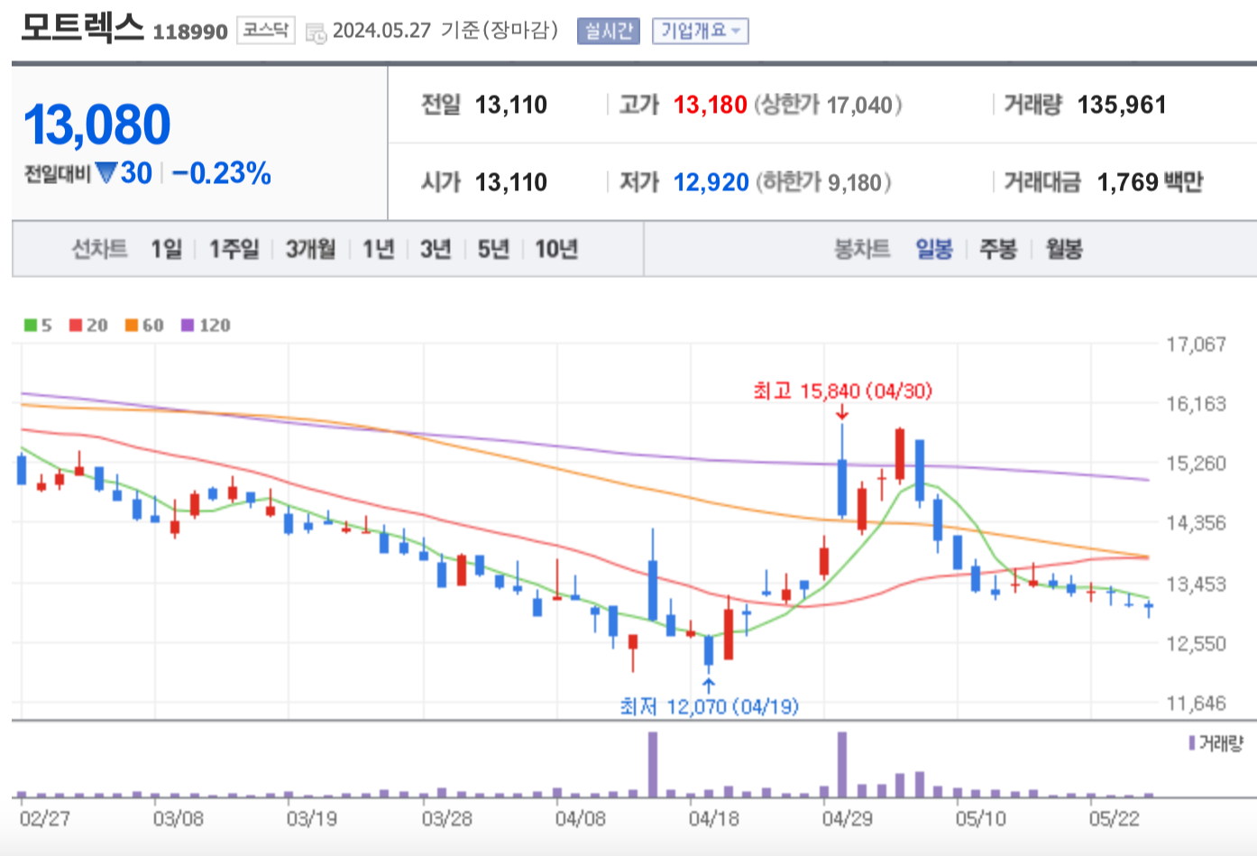Click the -0.23% change value
The width and height of the screenshot is (1257, 856).
[222, 173]
